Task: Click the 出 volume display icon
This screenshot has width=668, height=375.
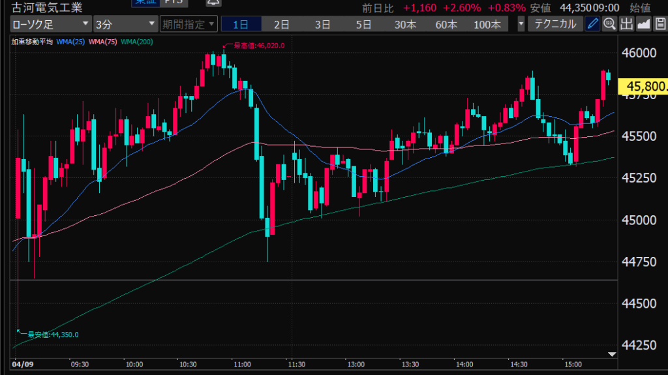Action: click(x=626, y=25)
